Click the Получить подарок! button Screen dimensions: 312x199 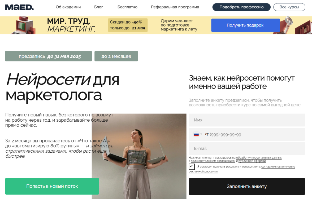coord(246,25)
